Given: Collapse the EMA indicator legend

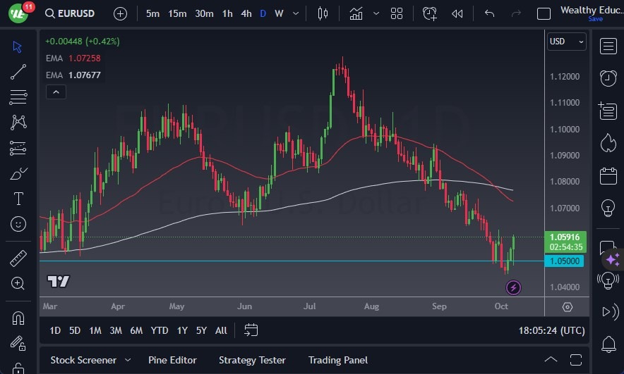Looking at the screenshot, I should click(x=55, y=92).
